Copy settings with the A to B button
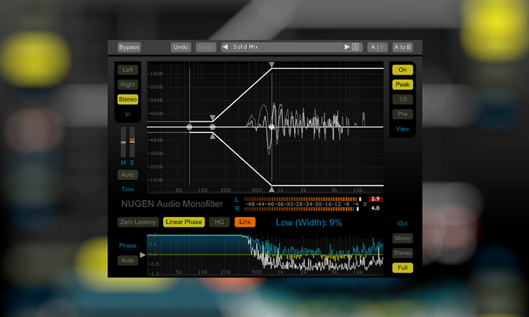529x317 pixels. click(403, 47)
